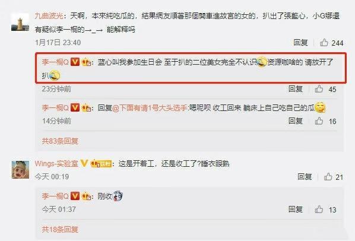Open 九曲波光 username link

pyautogui.click(x=49, y=16)
